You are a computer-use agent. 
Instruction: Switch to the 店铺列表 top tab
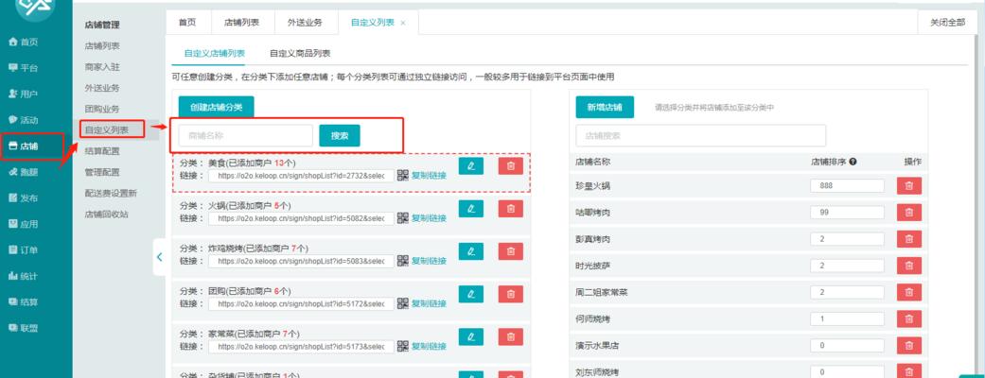click(241, 22)
